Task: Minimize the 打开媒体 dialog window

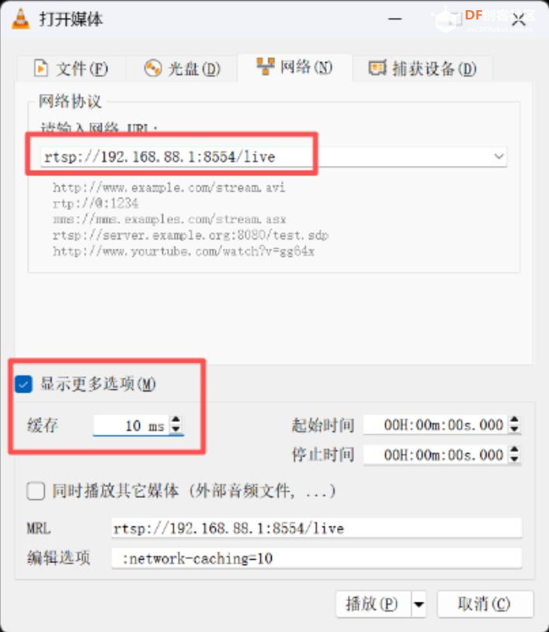Action: coord(394,19)
